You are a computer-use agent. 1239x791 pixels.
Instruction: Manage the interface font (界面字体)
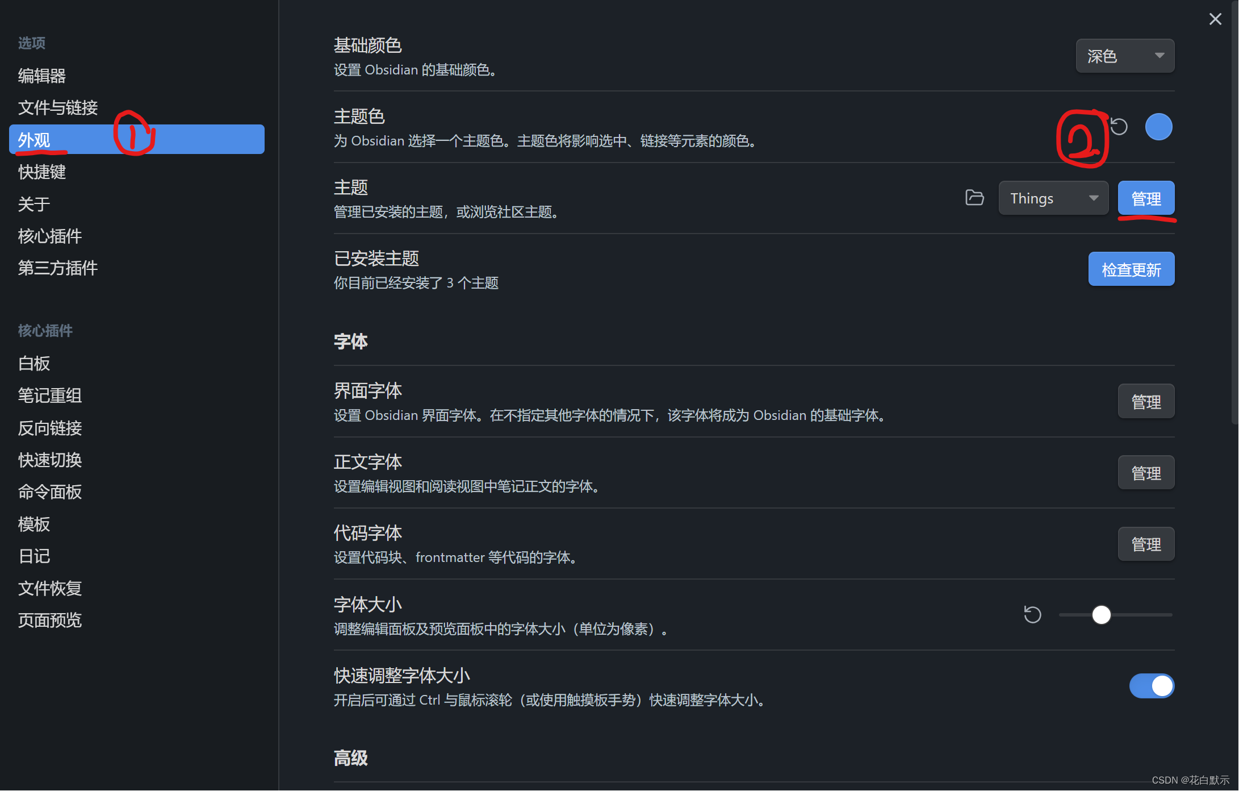(1145, 401)
